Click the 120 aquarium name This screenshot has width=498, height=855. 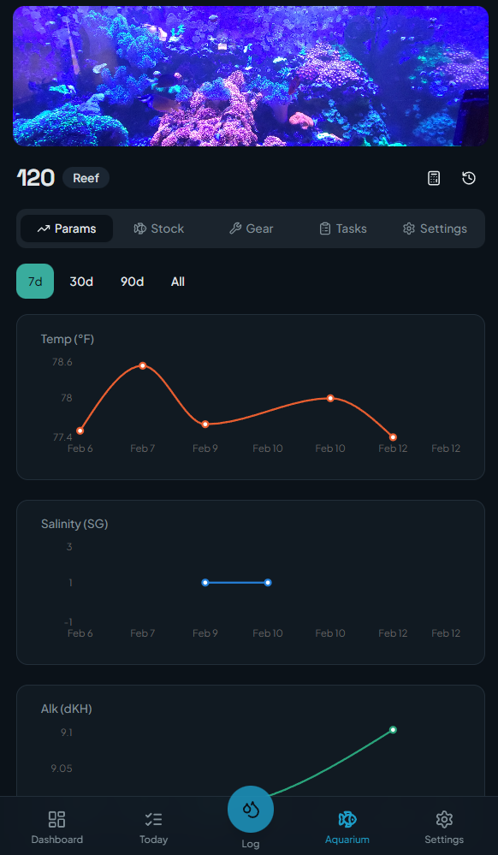pyautogui.click(x=35, y=178)
